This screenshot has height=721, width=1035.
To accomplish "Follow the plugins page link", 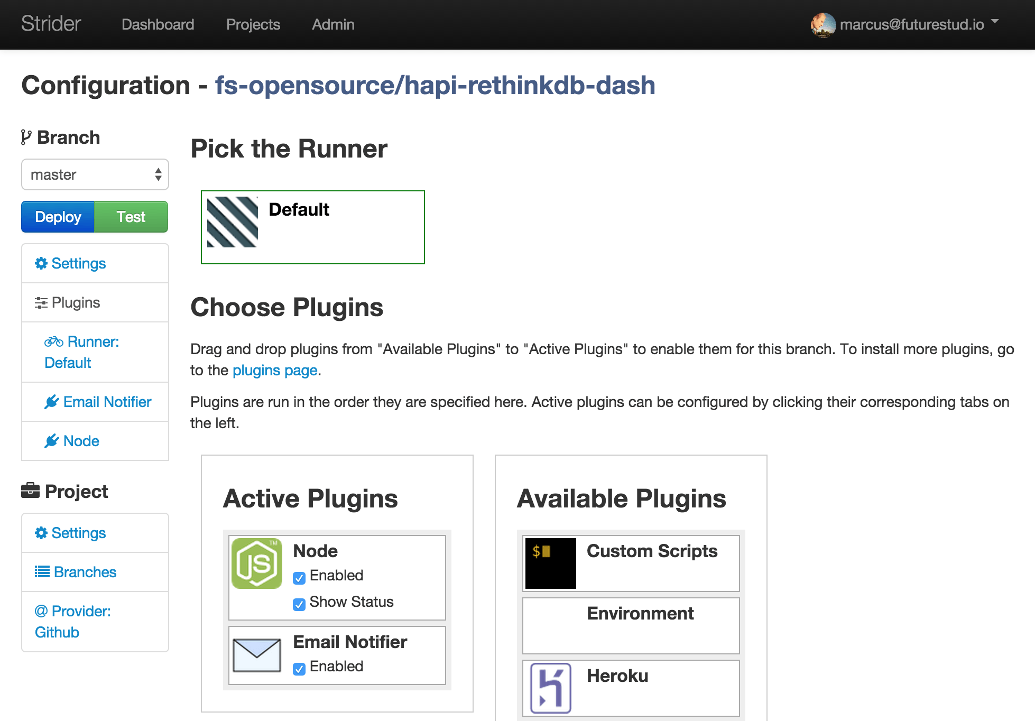I will pos(275,370).
